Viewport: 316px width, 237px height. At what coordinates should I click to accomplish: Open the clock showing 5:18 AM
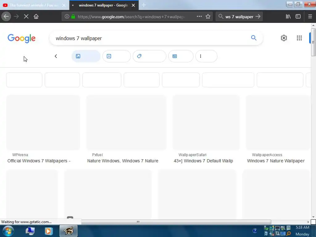coord(302,227)
